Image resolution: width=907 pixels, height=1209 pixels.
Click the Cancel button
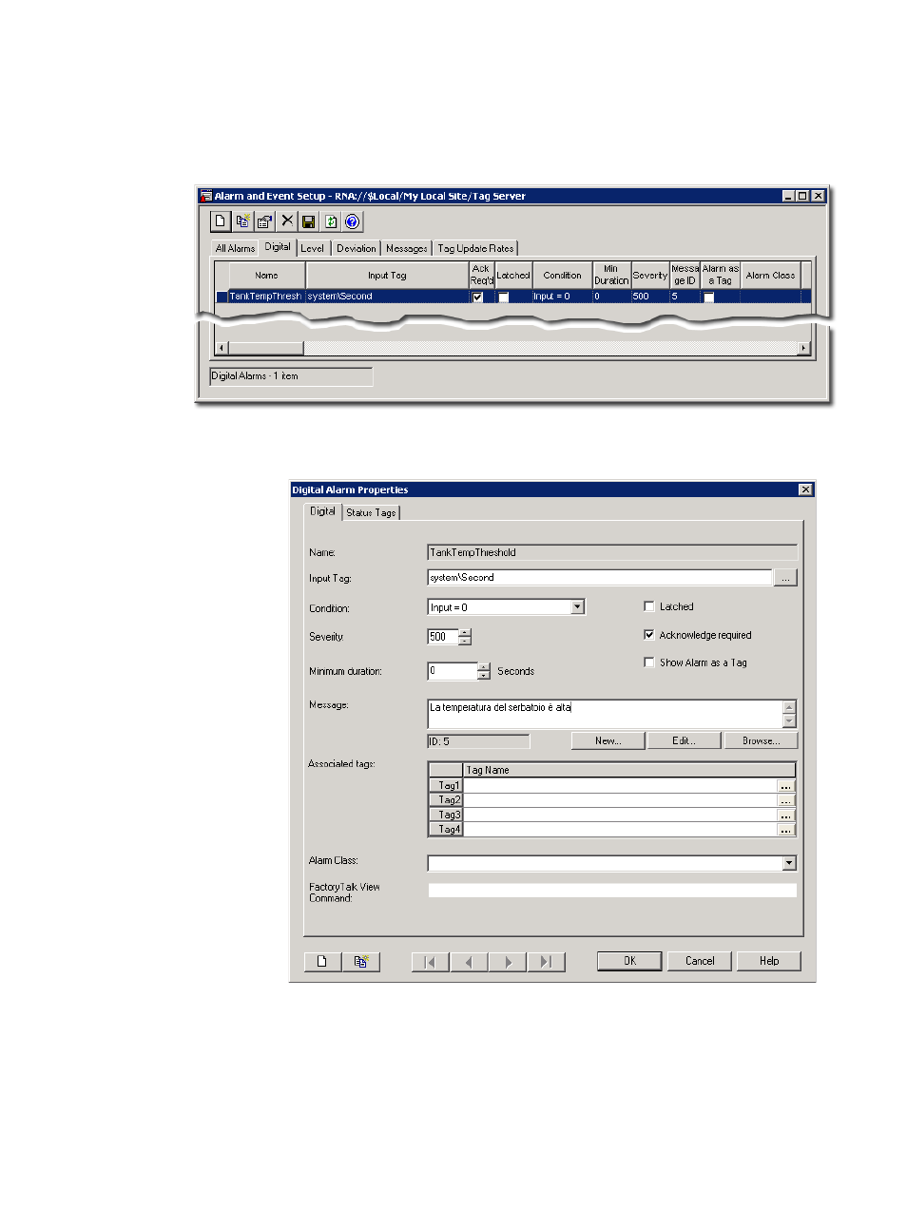point(700,961)
